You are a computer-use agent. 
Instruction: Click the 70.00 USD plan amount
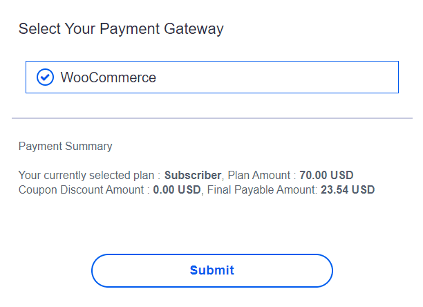coord(326,176)
